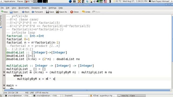Click the editor's vertical scrollbar
Viewport: 173px width, 97px height.
click(172, 52)
